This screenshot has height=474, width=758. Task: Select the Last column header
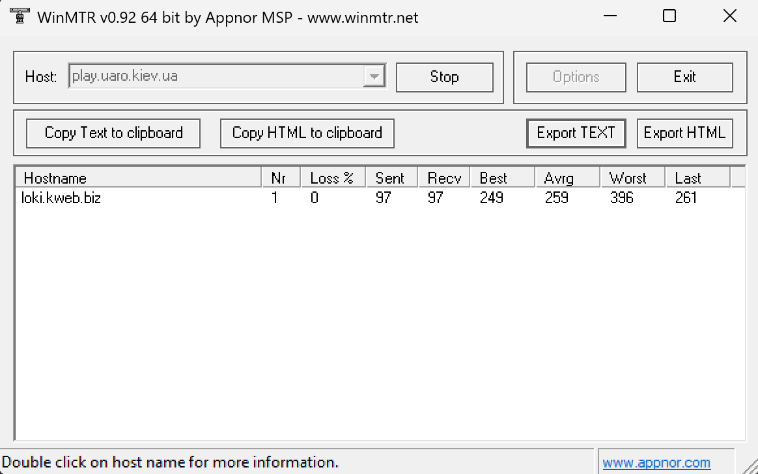698,178
